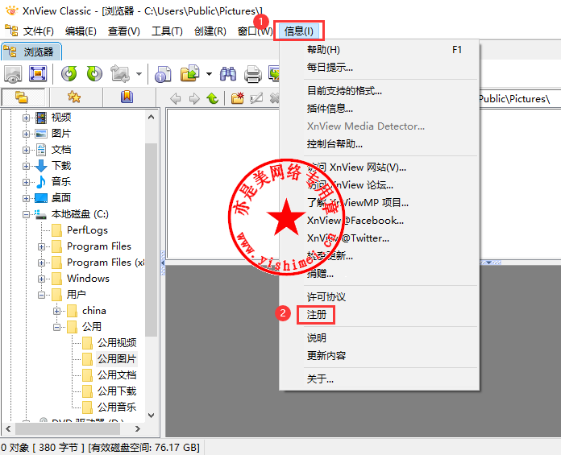Expand the 图片 tree node
The image size is (561, 455).
pos(26,134)
